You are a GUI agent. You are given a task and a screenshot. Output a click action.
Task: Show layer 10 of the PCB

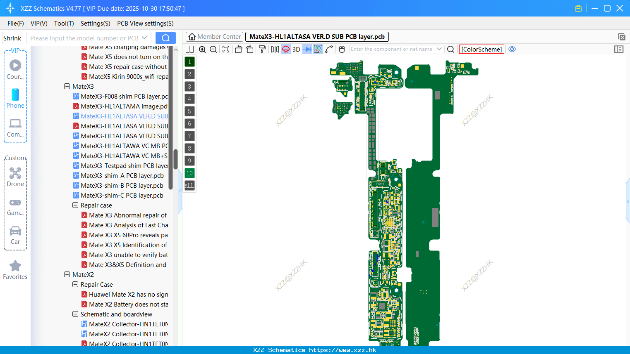(189, 173)
